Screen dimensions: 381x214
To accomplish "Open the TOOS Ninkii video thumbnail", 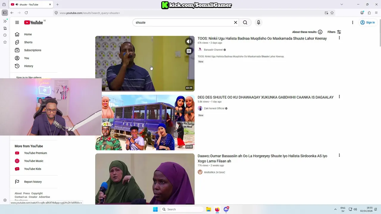I will 145,63.
